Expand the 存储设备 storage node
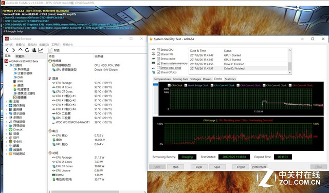This screenshot has height=193, width=329. click(6, 122)
